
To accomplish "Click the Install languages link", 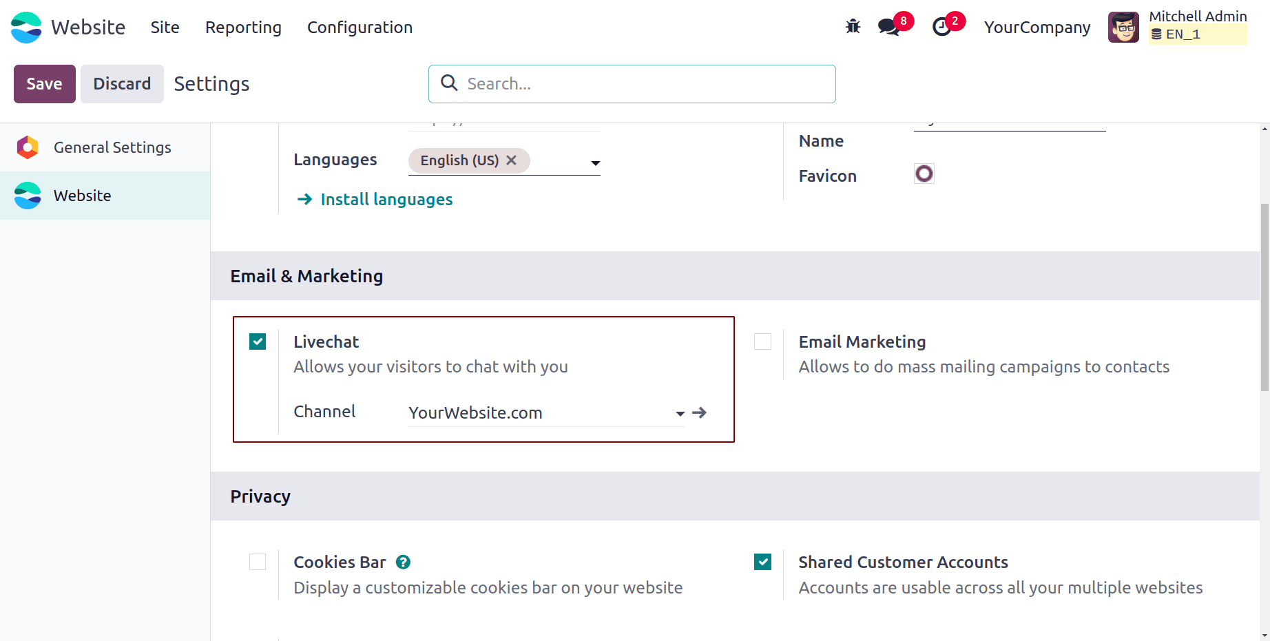I will (x=386, y=199).
